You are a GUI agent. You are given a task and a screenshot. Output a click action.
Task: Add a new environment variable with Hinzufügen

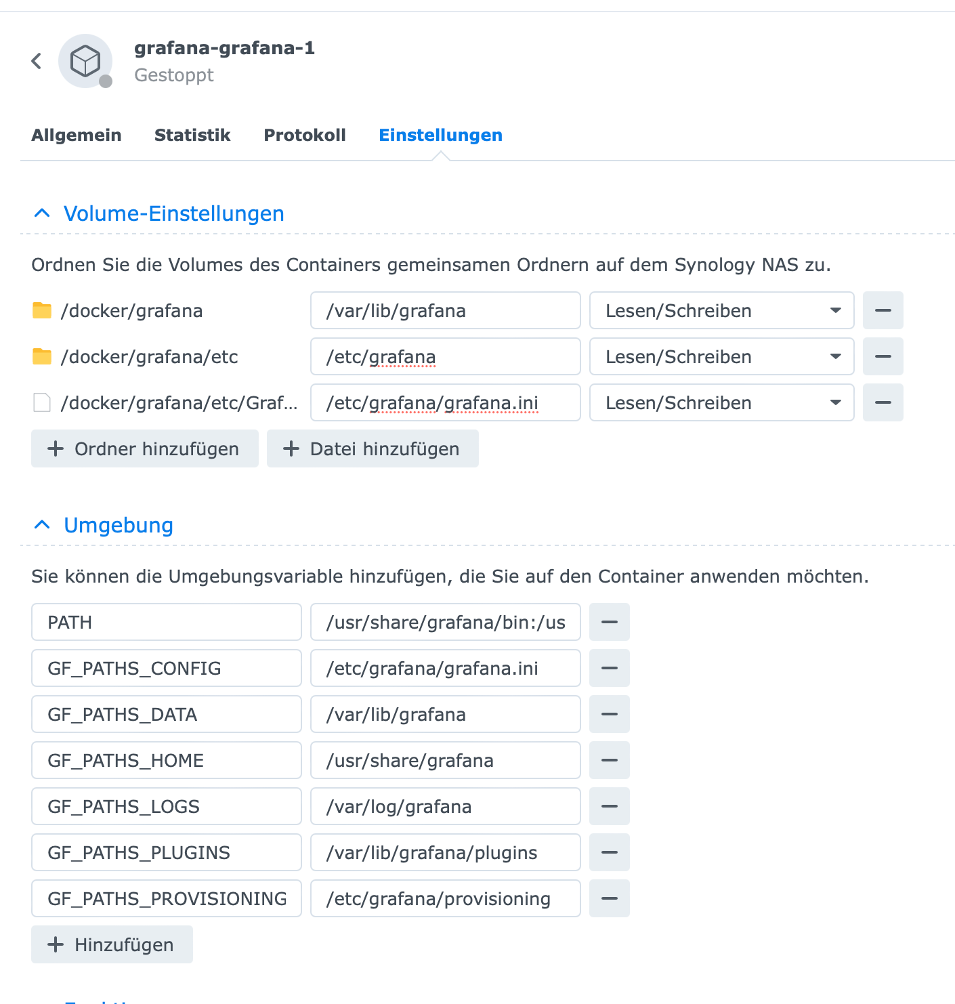click(x=112, y=944)
